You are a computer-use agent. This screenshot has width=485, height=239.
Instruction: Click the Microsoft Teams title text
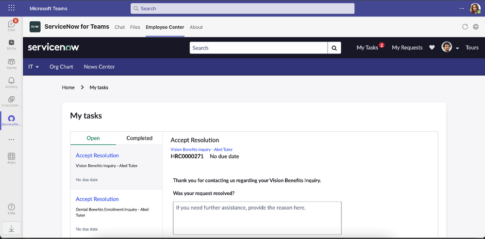click(49, 8)
